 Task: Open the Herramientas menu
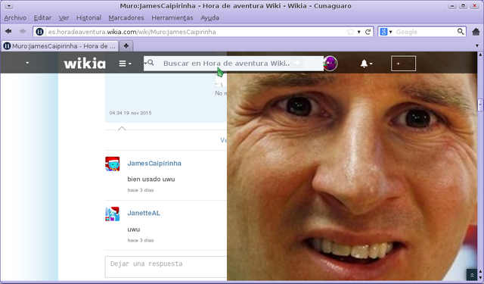[172, 18]
